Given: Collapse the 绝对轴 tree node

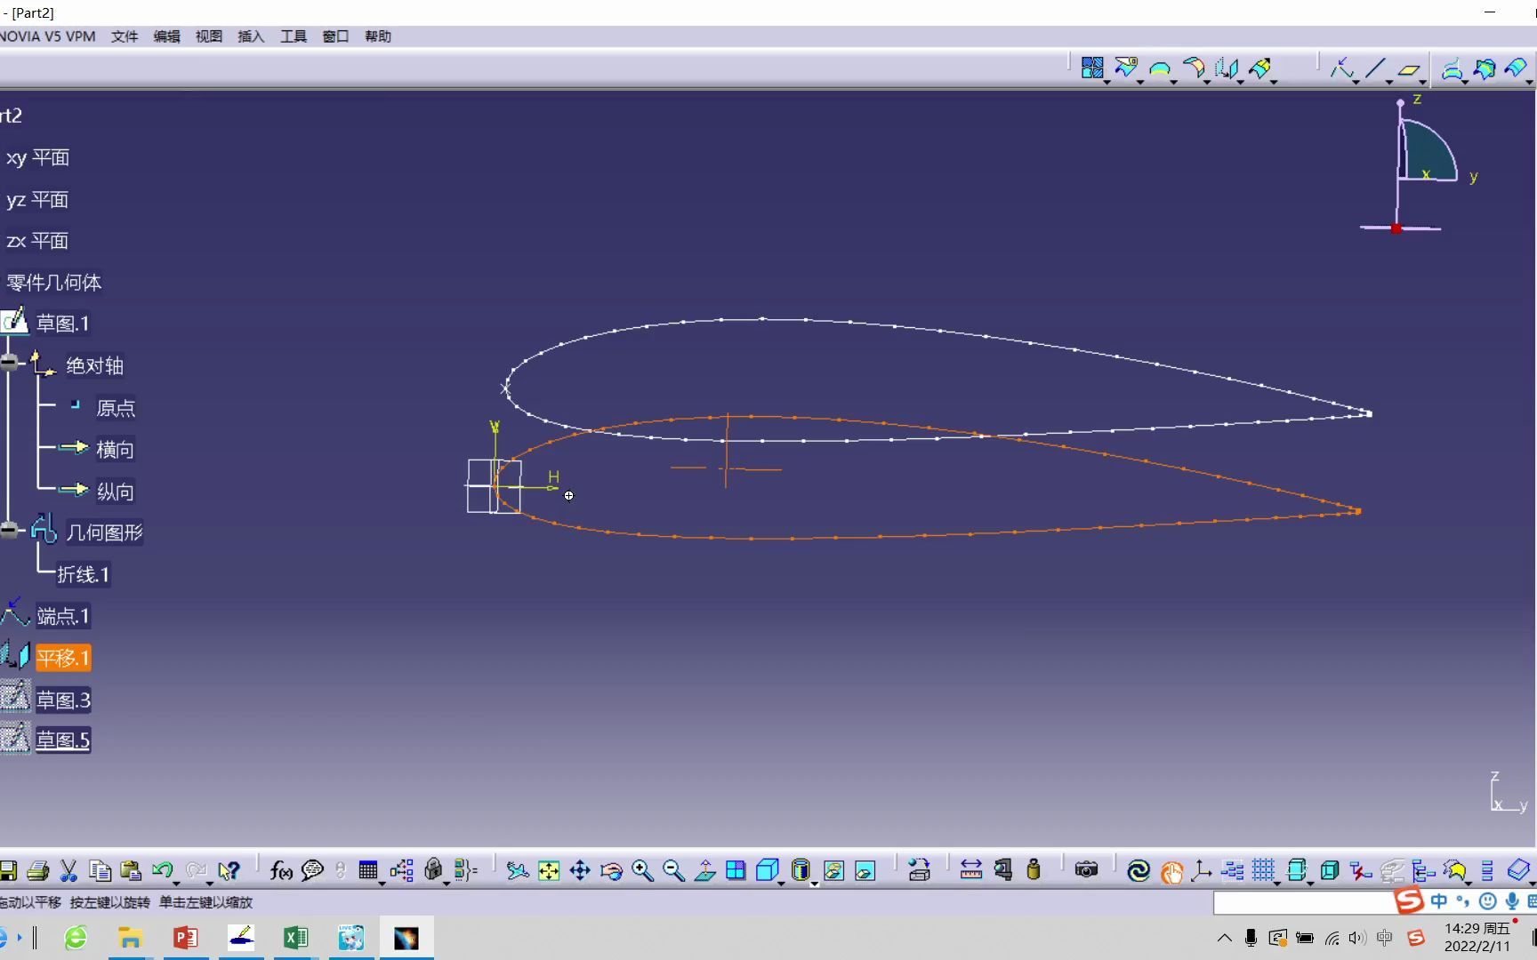Looking at the screenshot, I should [x=10, y=362].
